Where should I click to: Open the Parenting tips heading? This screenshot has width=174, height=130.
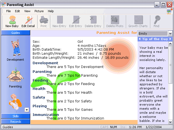tap(42, 71)
